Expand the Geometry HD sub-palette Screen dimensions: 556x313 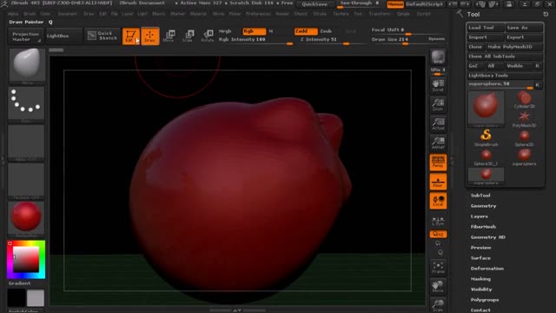488,237
